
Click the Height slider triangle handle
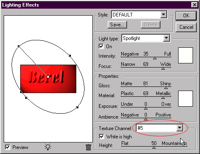154,147
